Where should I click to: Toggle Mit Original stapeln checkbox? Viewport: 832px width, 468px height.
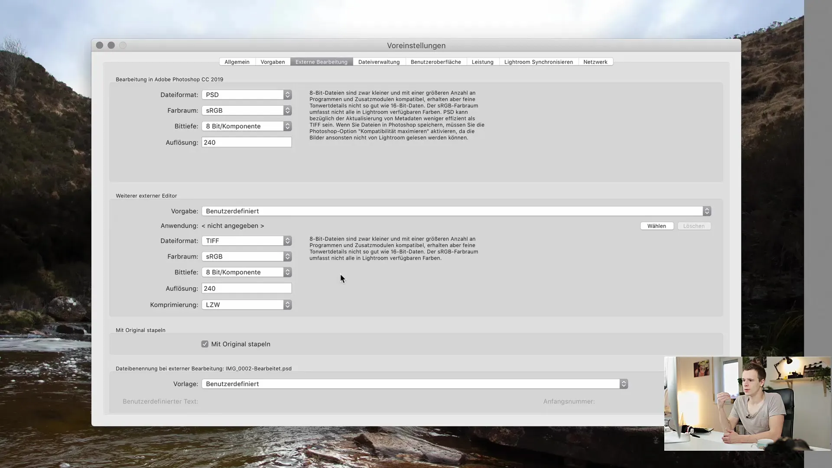tap(205, 344)
